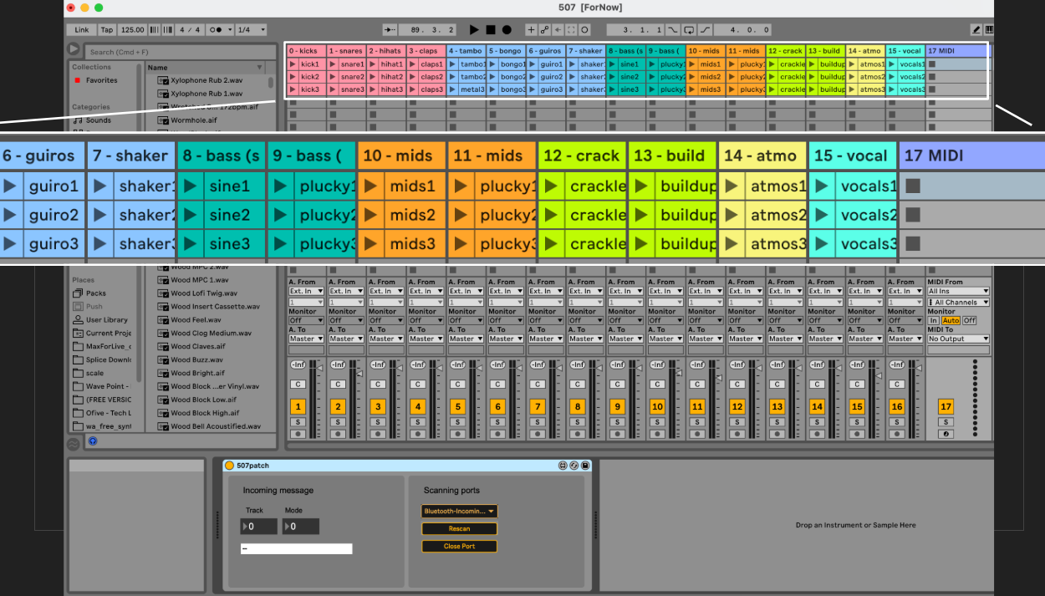Solo the track numbered 9
The height and width of the screenshot is (596, 1045).
(x=617, y=422)
